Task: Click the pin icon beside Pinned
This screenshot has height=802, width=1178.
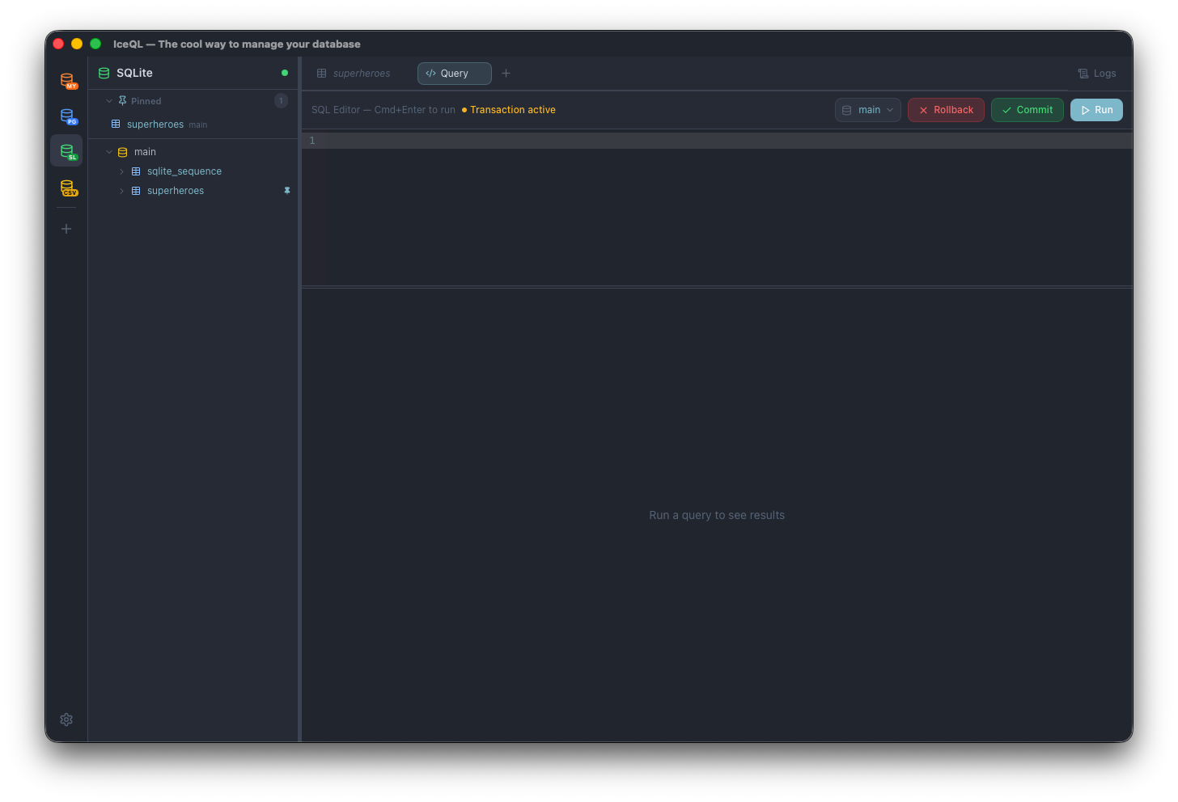Action: [x=122, y=101]
